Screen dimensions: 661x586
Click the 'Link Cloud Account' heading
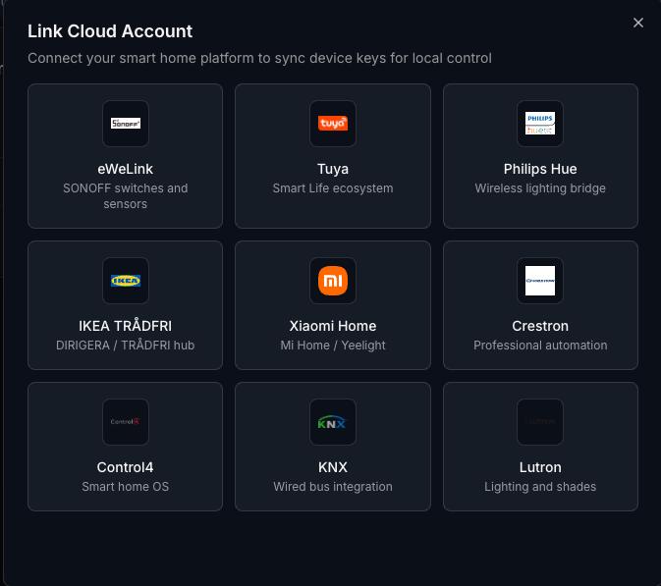point(110,31)
